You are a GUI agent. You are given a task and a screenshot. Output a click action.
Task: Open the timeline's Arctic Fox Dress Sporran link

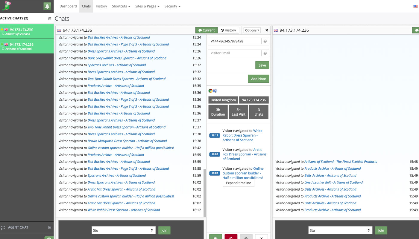pos(245,154)
